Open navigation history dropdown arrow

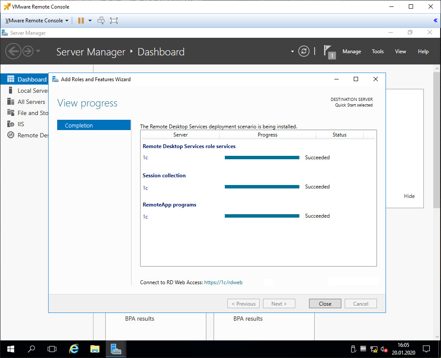(38, 51)
